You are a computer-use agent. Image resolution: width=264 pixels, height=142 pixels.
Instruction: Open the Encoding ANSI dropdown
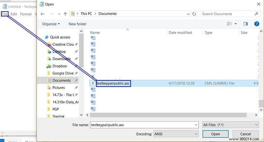coord(176,134)
